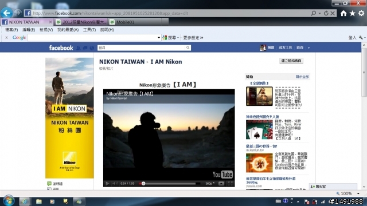Click the Facebook search magnifier button

[188, 47]
